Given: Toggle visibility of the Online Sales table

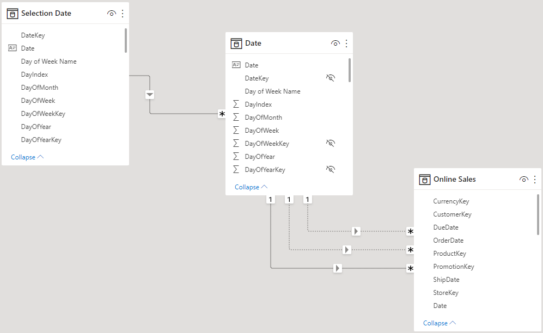Looking at the screenshot, I should pos(523,179).
